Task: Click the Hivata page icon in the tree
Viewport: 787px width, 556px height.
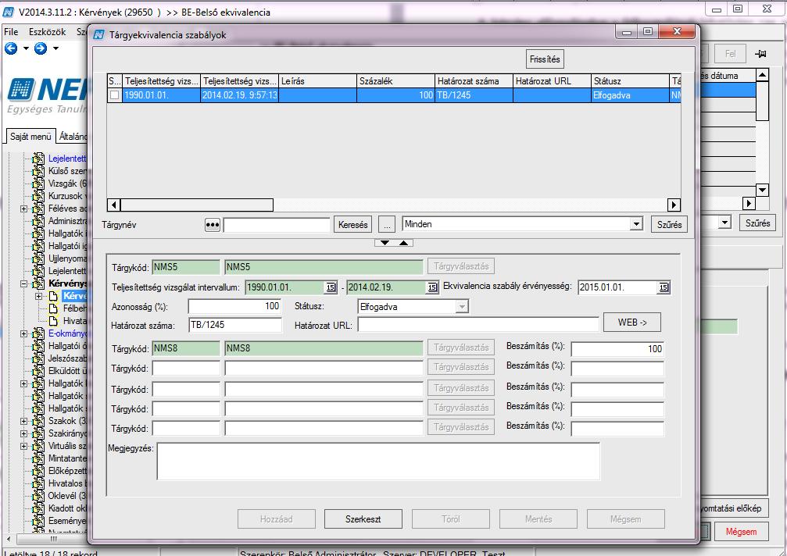Action: click(53, 321)
